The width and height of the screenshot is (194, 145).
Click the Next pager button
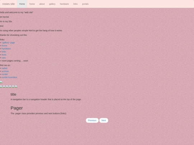104,120
